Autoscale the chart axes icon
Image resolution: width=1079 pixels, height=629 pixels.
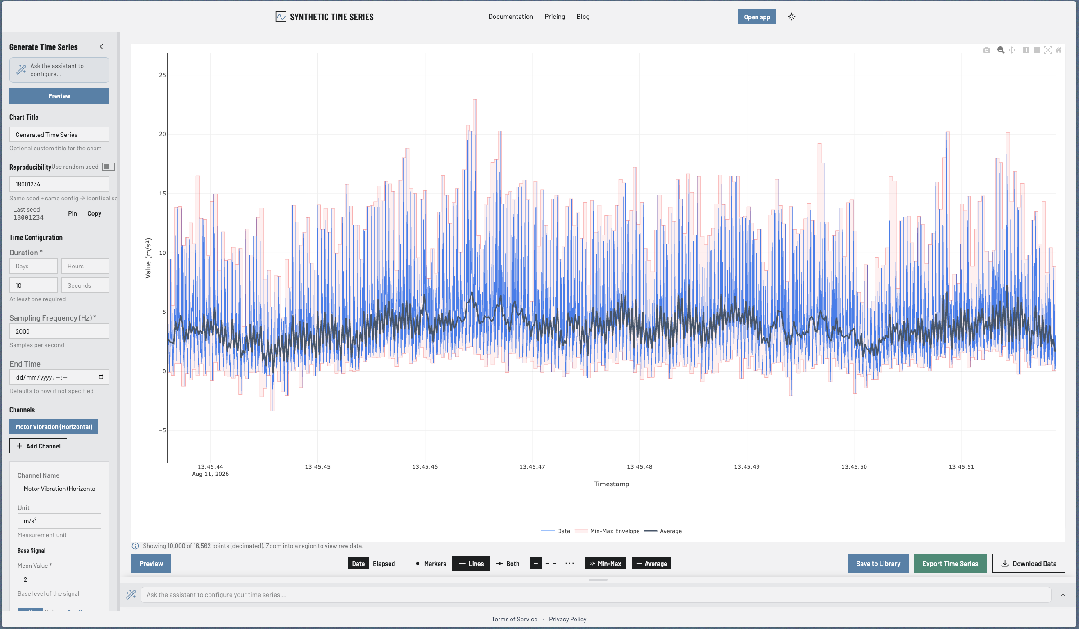[1048, 50]
